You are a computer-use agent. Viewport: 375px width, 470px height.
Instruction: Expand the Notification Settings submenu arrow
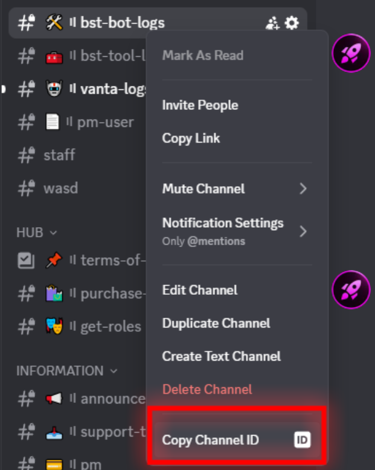click(303, 231)
